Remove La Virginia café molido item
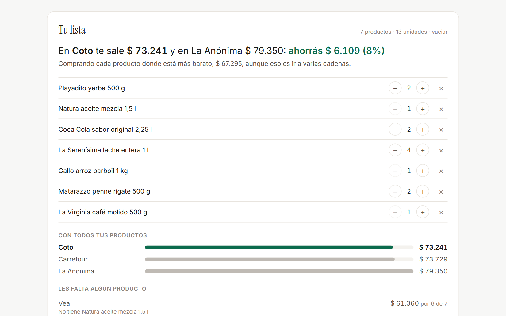This screenshot has height=316, width=506. pos(441,213)
